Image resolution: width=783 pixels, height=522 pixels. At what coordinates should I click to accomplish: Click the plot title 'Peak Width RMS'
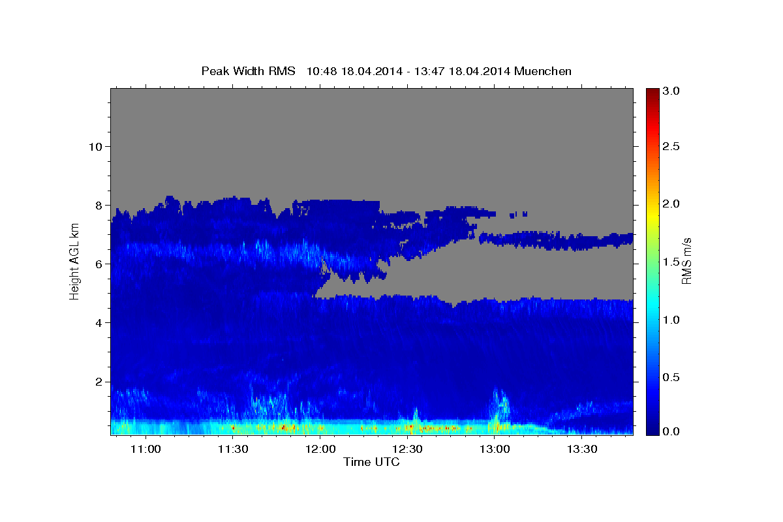(248, 70)
